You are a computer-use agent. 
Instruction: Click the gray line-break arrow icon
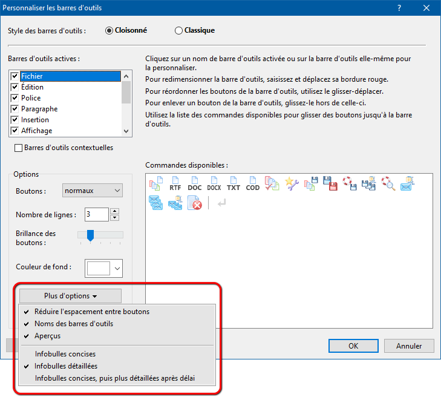[x=221, y=203]
